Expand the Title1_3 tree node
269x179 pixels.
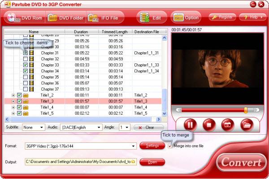pos(13,101)
